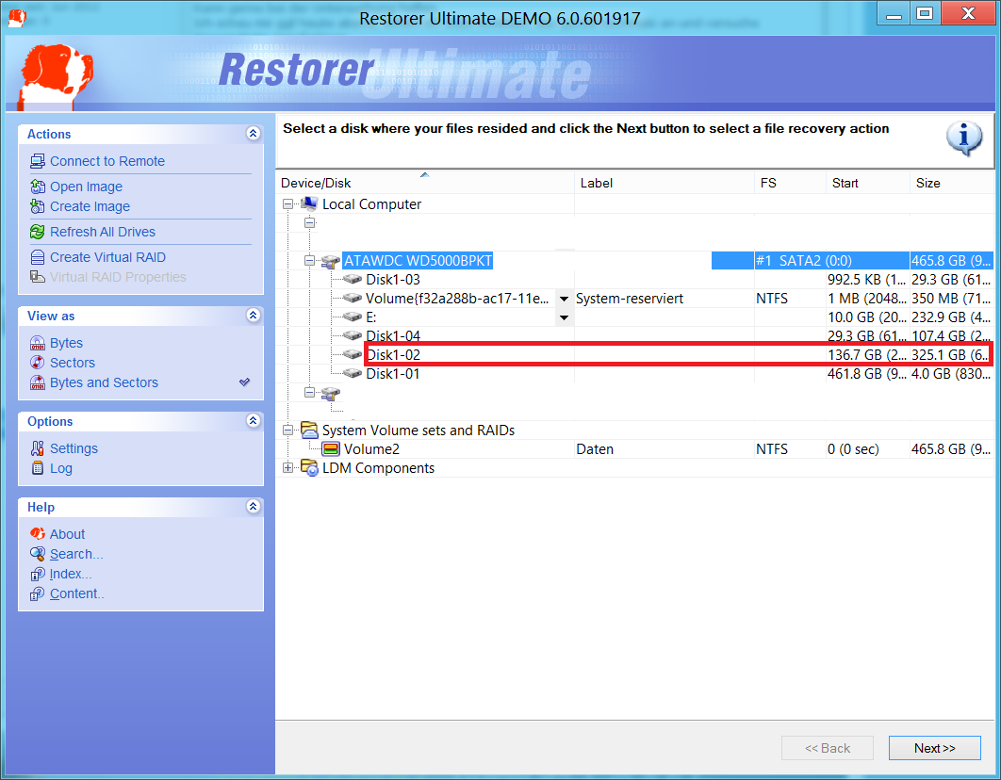Screen dimensions: 1001x780
Task: Collapse the second unnamed drive node
Action: point(309,392)
